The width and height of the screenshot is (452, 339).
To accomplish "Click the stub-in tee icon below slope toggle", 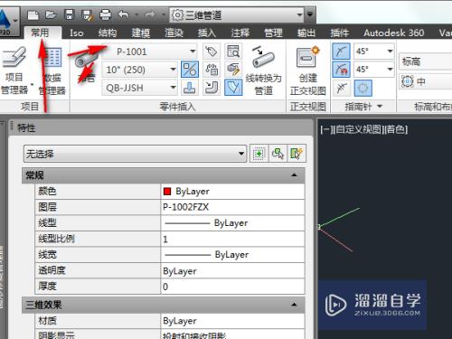I will [x=190, y=88].
